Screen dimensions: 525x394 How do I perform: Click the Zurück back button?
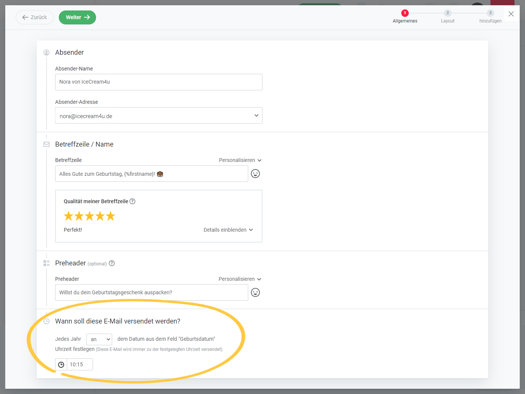click(34, 17)
